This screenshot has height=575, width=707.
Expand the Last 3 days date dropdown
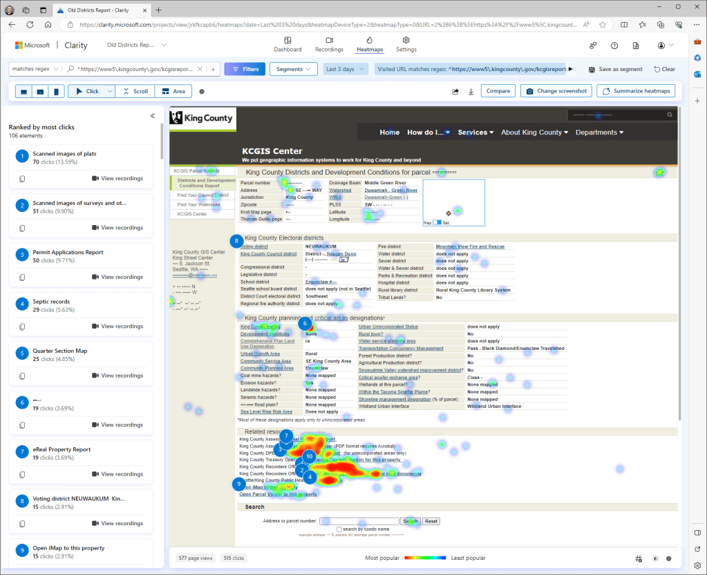pos(345,69)
